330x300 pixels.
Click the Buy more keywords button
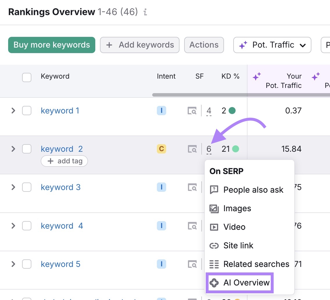[51, 45]
